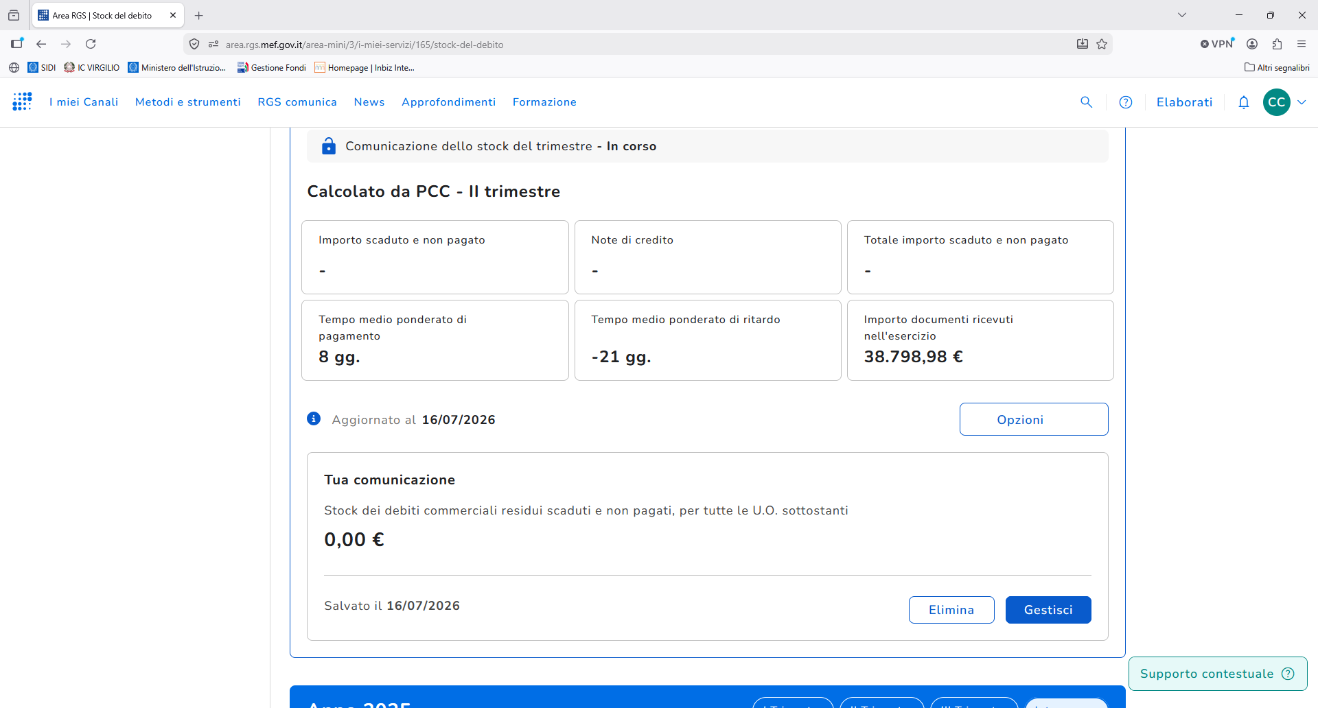1318x708 pixels.
Task: Open Metodi e strumenti menu
Action: click(188, 102)
